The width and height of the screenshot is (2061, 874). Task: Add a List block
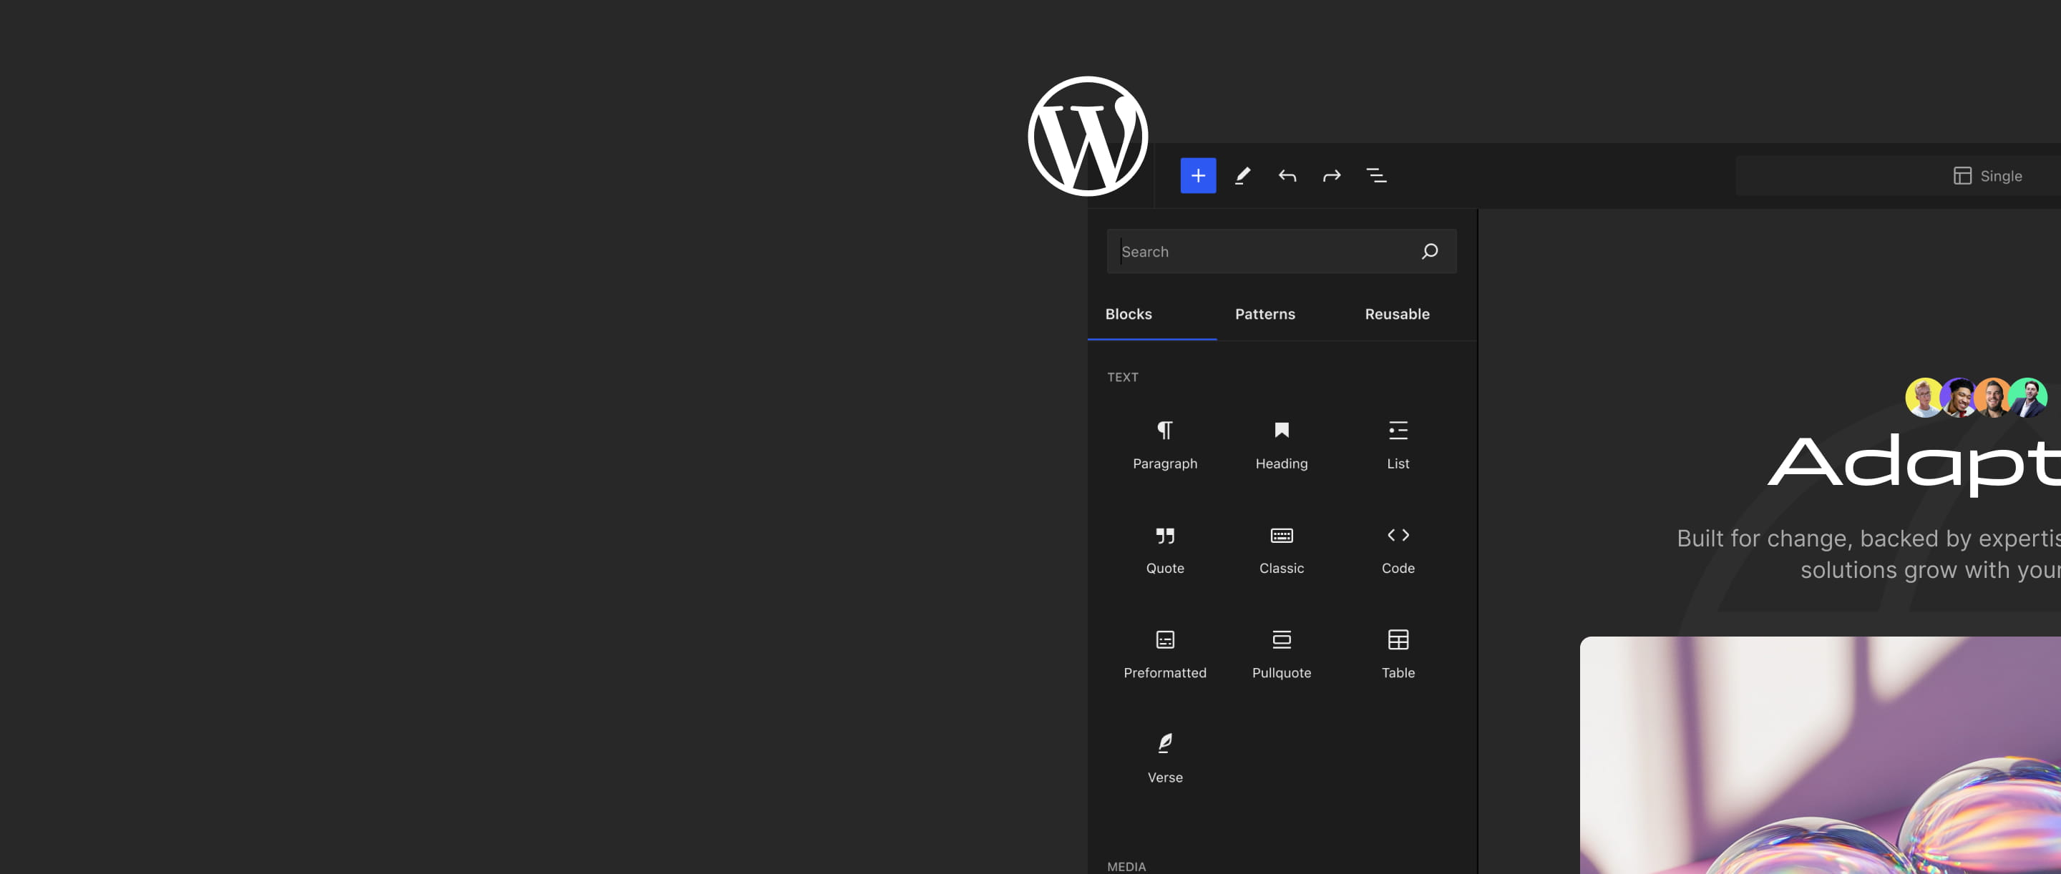pyautogui.click(x=1398, y=444)
